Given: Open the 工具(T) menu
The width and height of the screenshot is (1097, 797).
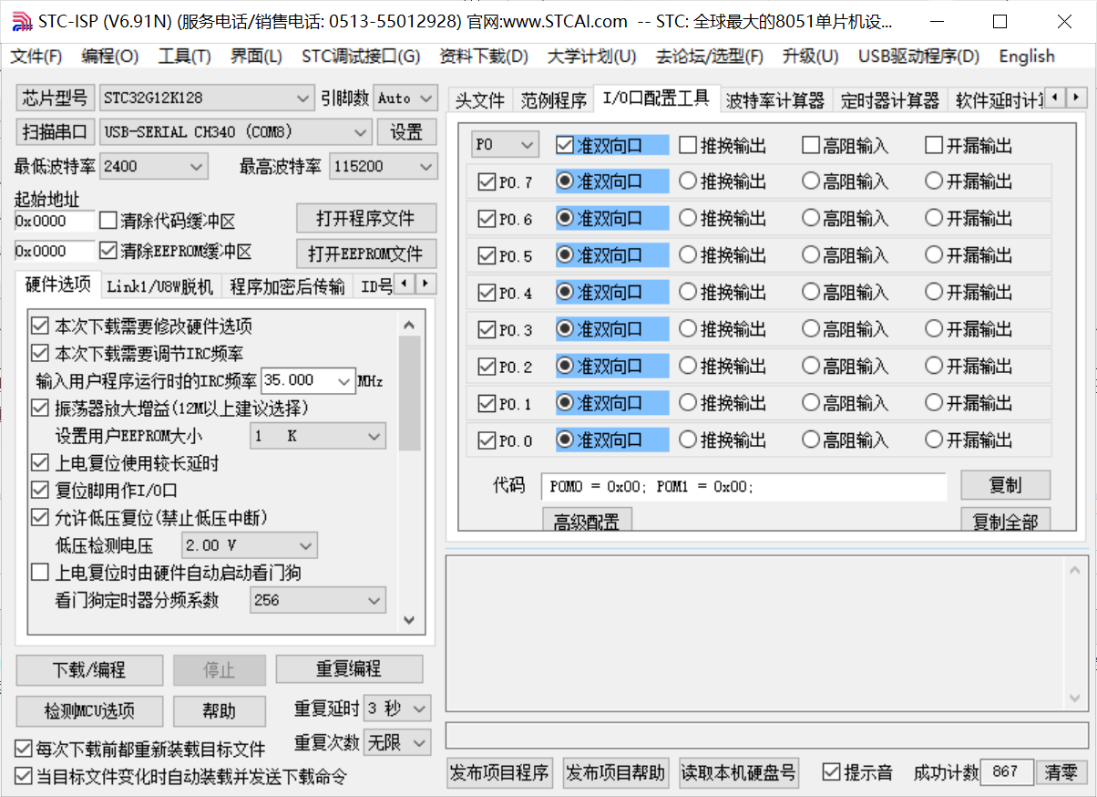Looking at the screenshot, I should tap(184, 57).
